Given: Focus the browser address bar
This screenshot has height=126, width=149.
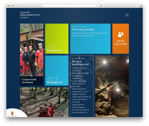Looking at the screenshot, I should 71,6.
